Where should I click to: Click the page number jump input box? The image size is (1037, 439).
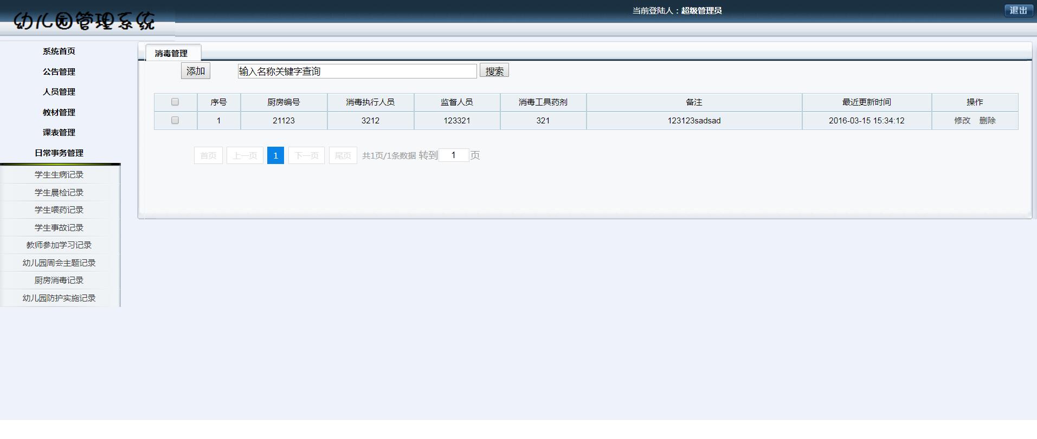click(x=453, y=155)
